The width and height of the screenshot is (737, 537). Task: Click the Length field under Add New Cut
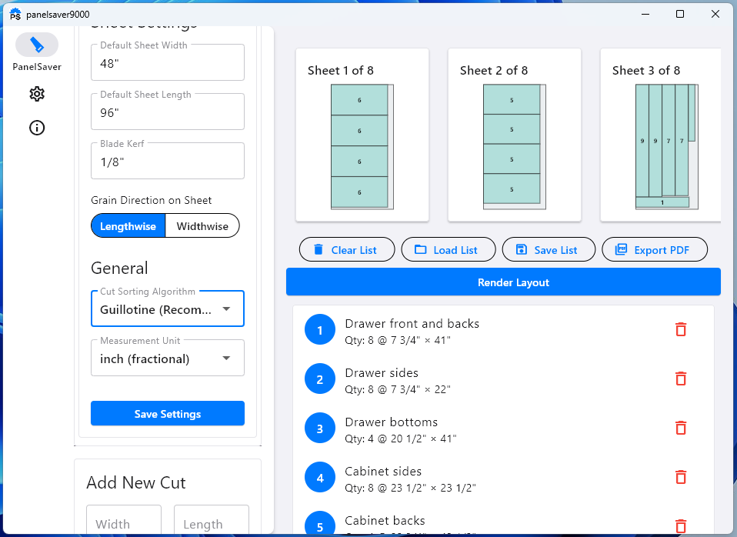coord(212,520)
